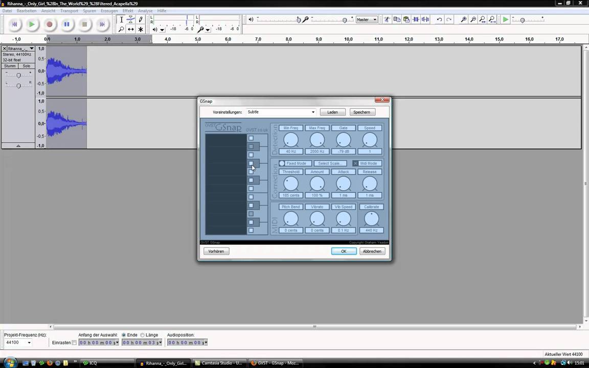Click the Zoom In magnifier icon
Image resolution: width=589 pixels, height=368 pixels.
tap(464, 19)
